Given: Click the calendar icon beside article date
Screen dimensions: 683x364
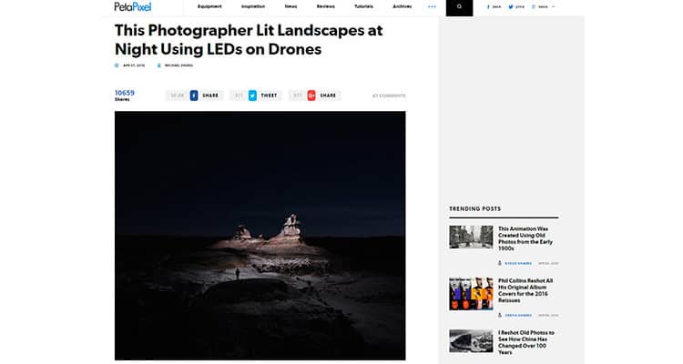Looking at the screenshot, I should click(x=117, y=66).
